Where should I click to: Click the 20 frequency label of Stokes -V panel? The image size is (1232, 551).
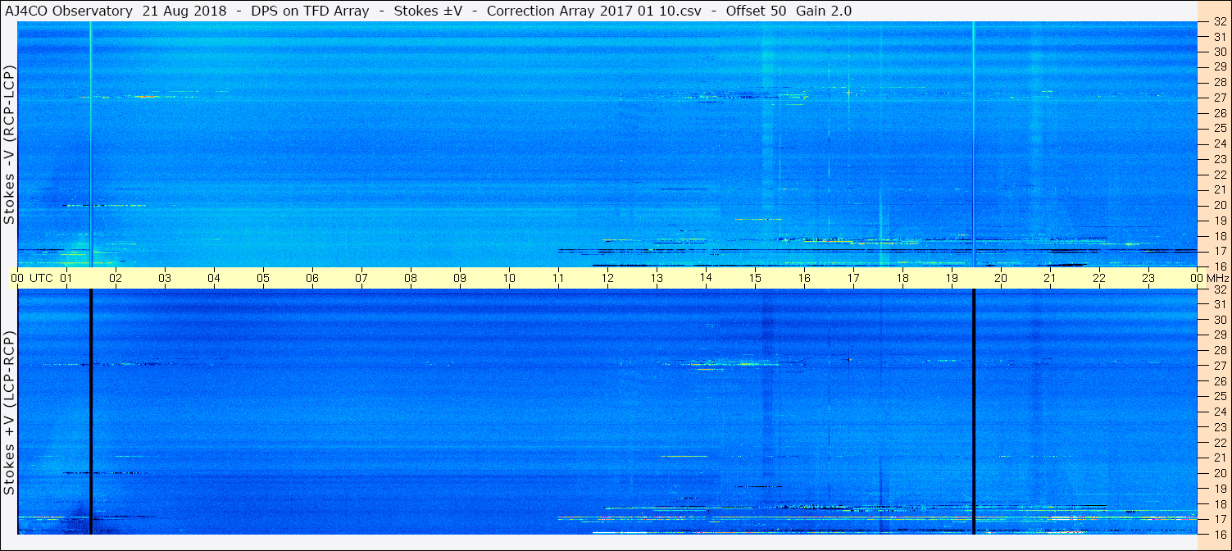pyautogui.click(x=1220, y=205)
